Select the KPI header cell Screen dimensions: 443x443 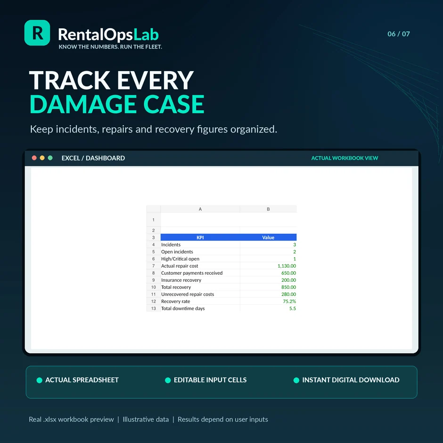[200, 238]
